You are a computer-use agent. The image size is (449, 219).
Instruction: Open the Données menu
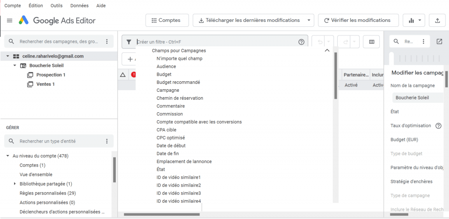tap(79, 6)
